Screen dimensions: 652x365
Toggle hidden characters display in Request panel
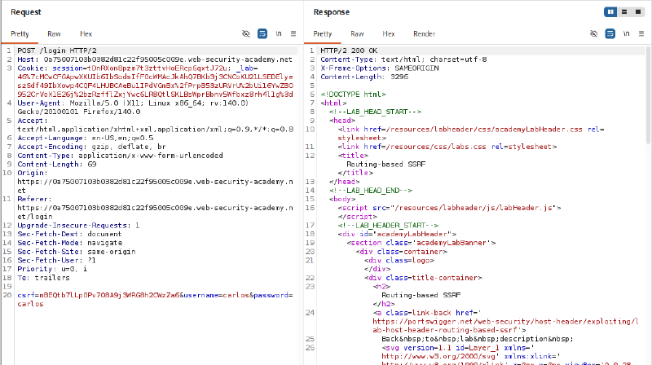246,33
